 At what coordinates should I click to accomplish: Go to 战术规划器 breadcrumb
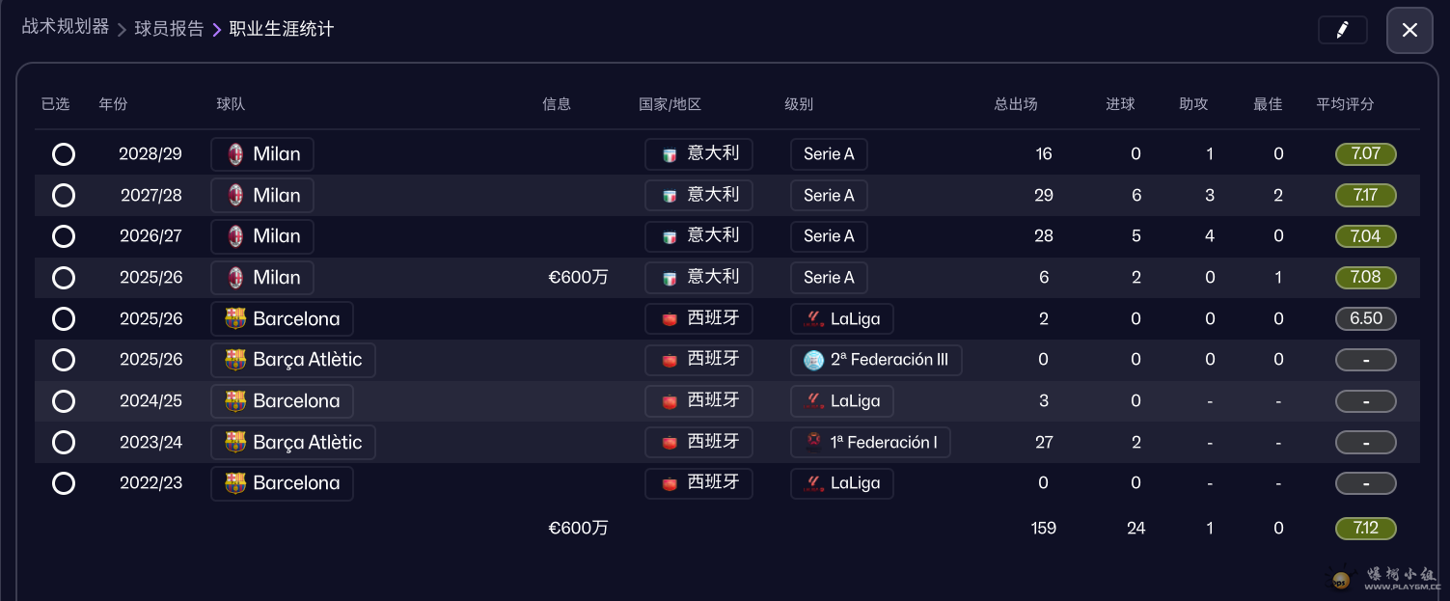(66, 27)
